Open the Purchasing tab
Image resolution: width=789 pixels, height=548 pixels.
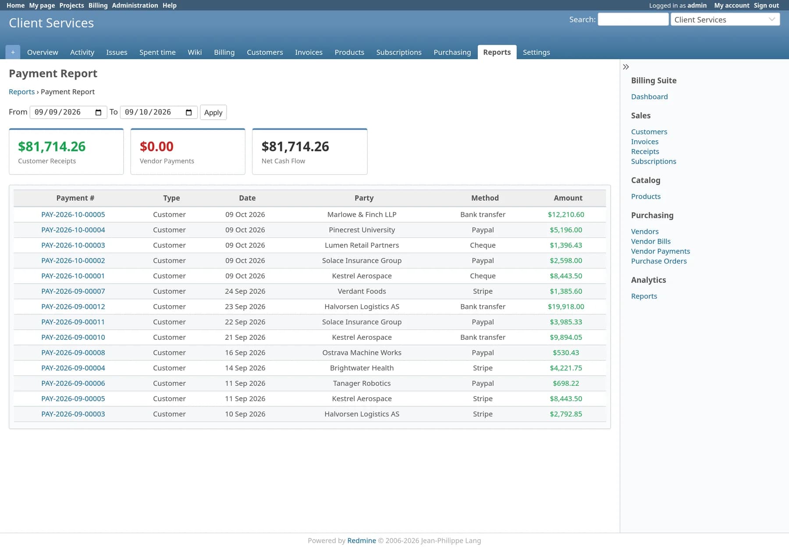tap(452, 52)
